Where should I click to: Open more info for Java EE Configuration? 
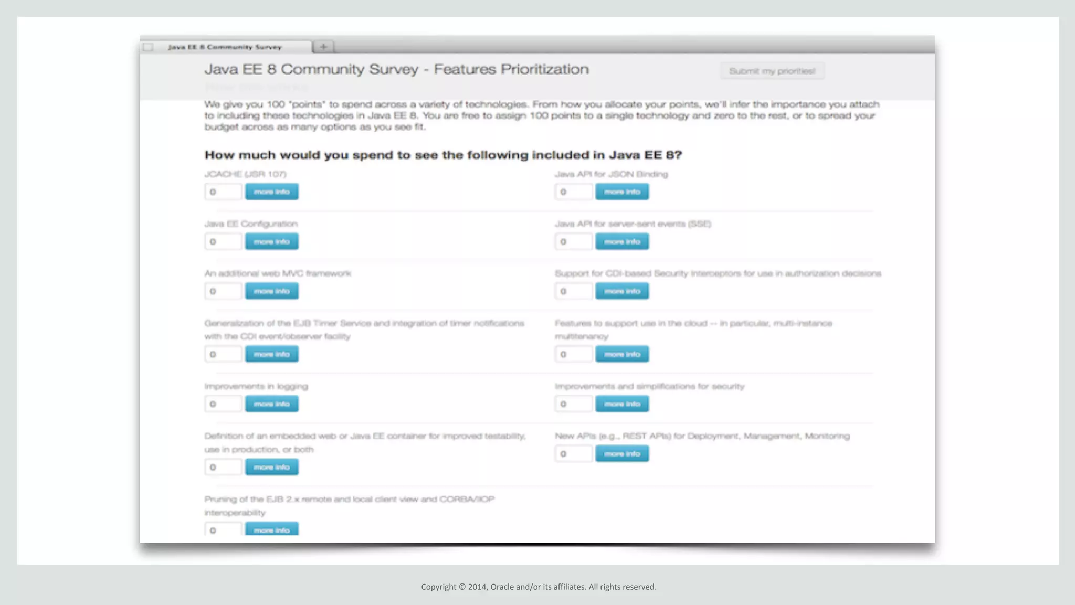point(272,241)
